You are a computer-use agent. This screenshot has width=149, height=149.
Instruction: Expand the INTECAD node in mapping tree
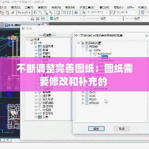point(83,103)
